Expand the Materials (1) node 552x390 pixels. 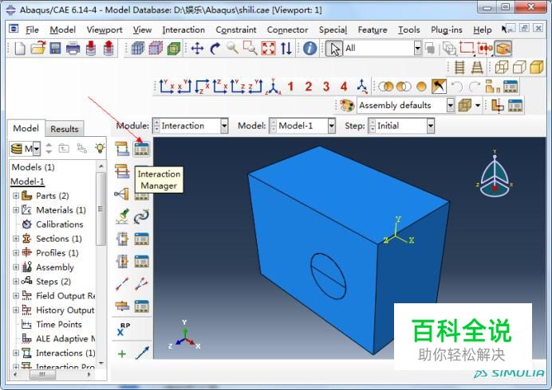[16, 210]
